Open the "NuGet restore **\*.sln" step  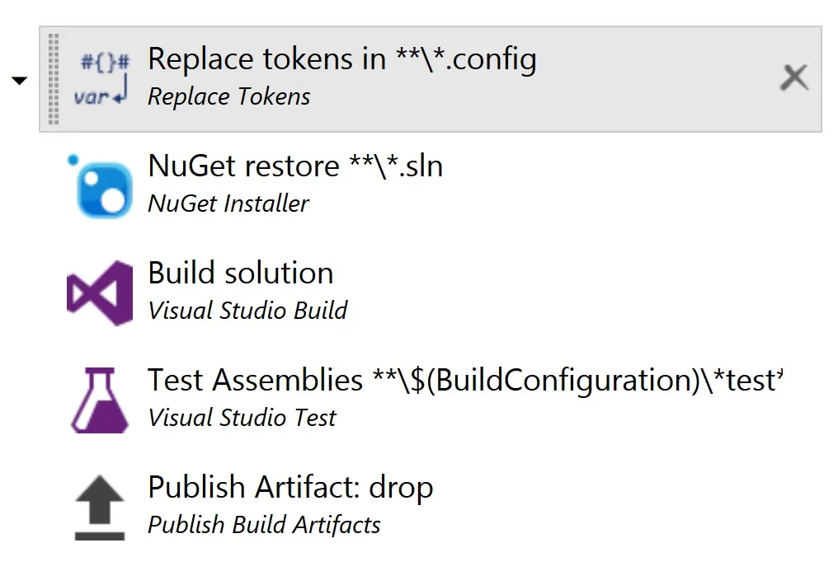[x=295, y=166]
